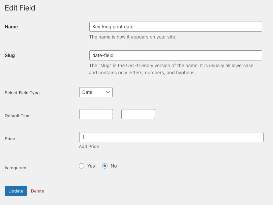Click the bold Slug label

tap(10, 55)
